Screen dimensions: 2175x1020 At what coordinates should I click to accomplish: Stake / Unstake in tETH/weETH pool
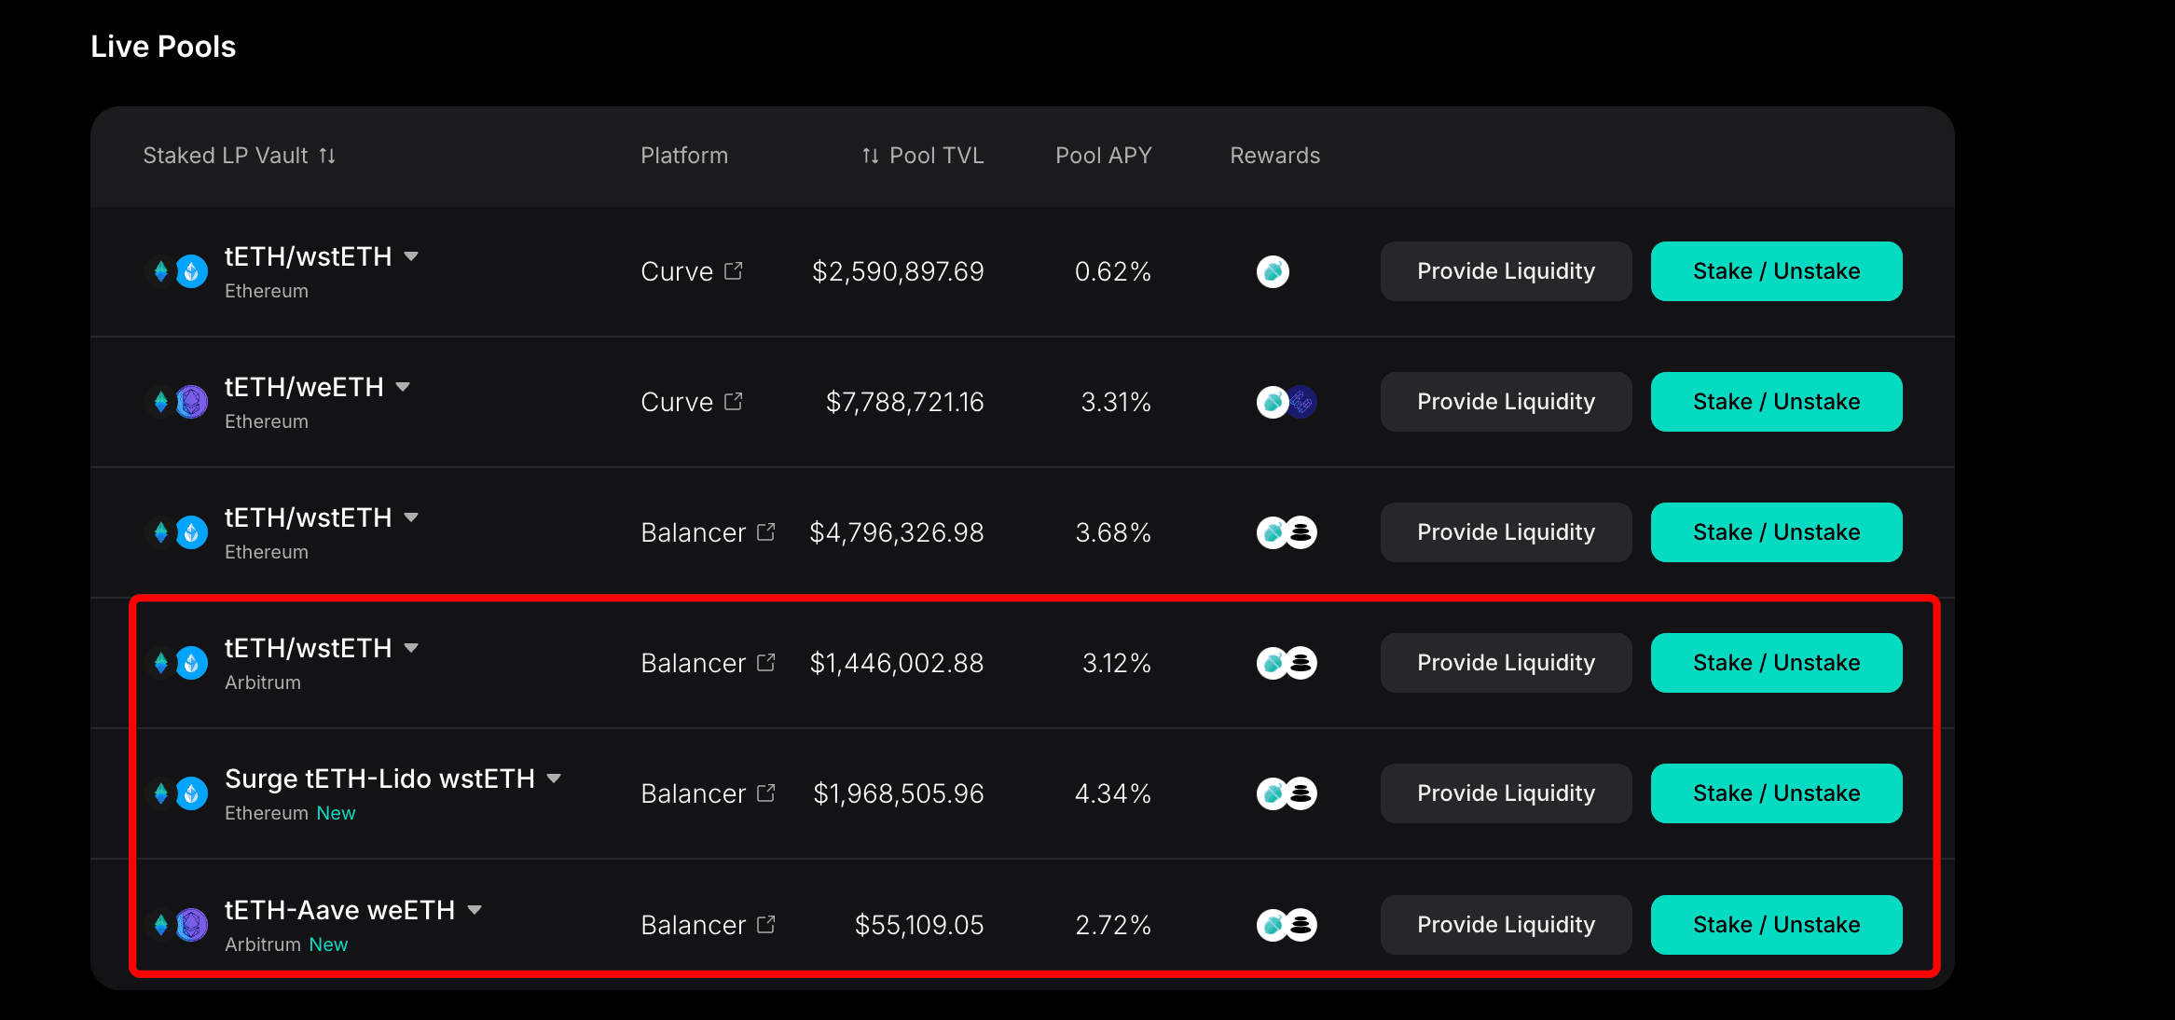tap(1776, 402)
